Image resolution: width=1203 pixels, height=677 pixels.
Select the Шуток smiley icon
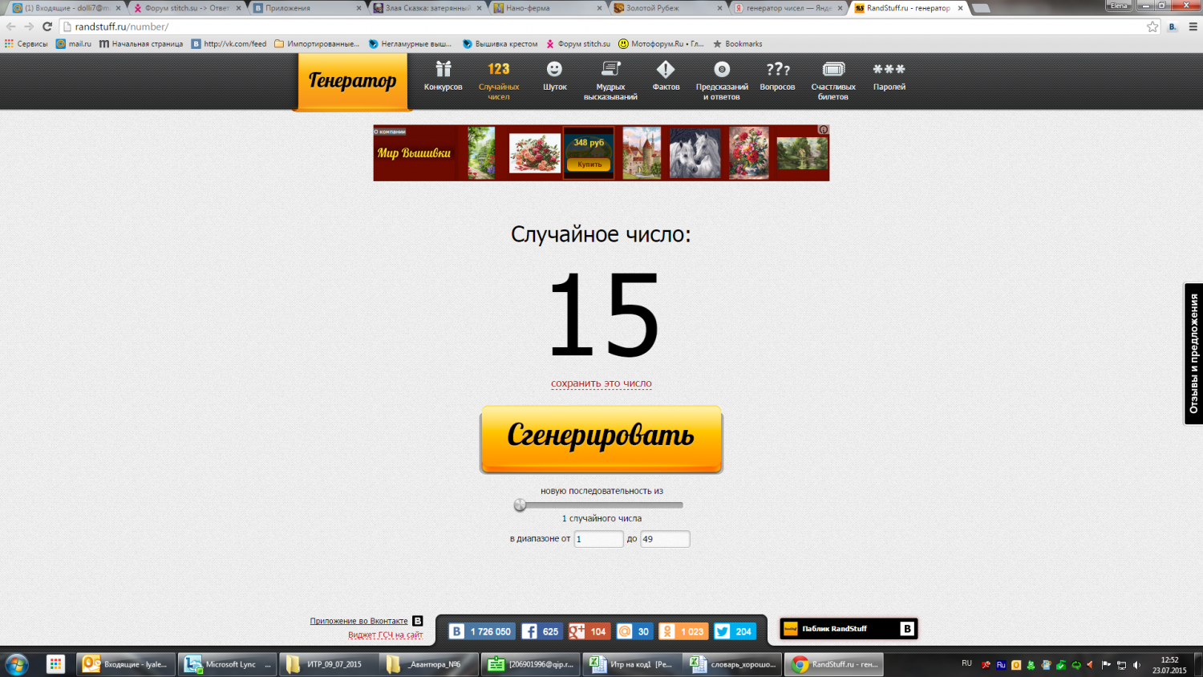[554, 71]
